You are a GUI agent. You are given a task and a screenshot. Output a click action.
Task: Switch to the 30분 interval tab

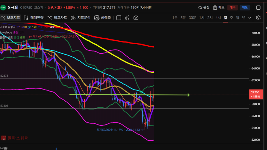point(192,18)
